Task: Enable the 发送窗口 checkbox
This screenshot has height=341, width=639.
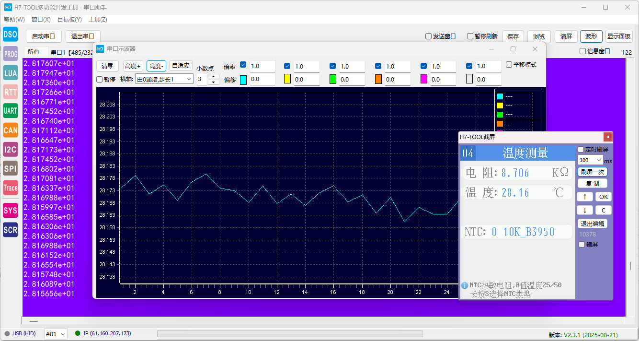Action: [429, 36]
